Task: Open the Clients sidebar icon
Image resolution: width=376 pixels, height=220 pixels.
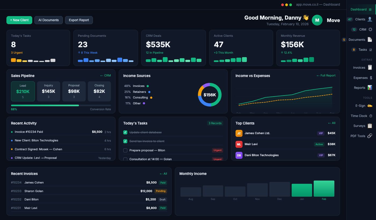Action: click(371, 19)
